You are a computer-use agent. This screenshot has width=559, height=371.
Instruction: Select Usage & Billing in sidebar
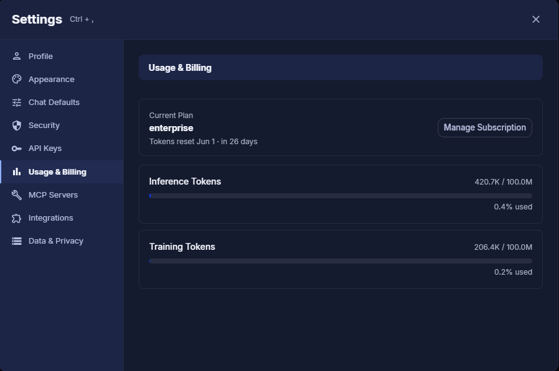pos(62,172)
